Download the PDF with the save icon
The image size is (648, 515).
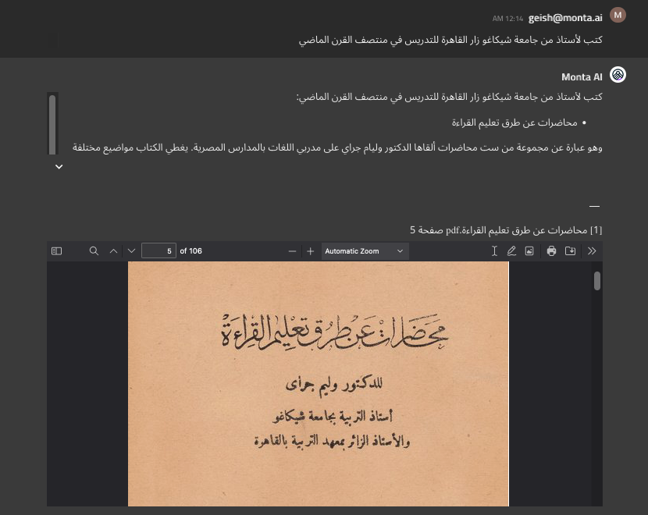click(x=570, y=250)
